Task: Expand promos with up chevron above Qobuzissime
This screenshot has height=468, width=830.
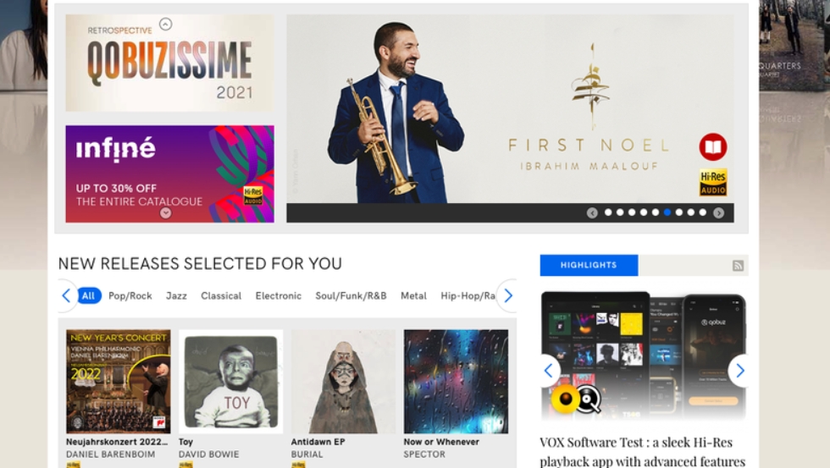Action: tap(166, 25)
